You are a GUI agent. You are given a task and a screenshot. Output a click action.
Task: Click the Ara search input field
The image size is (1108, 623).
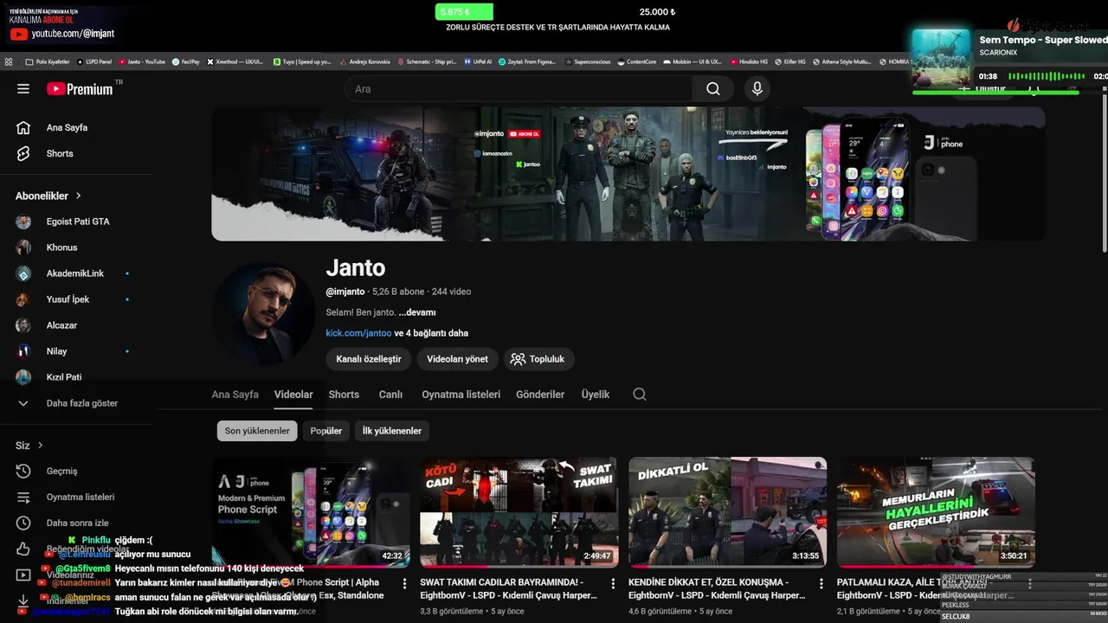(x=519, y=89)
